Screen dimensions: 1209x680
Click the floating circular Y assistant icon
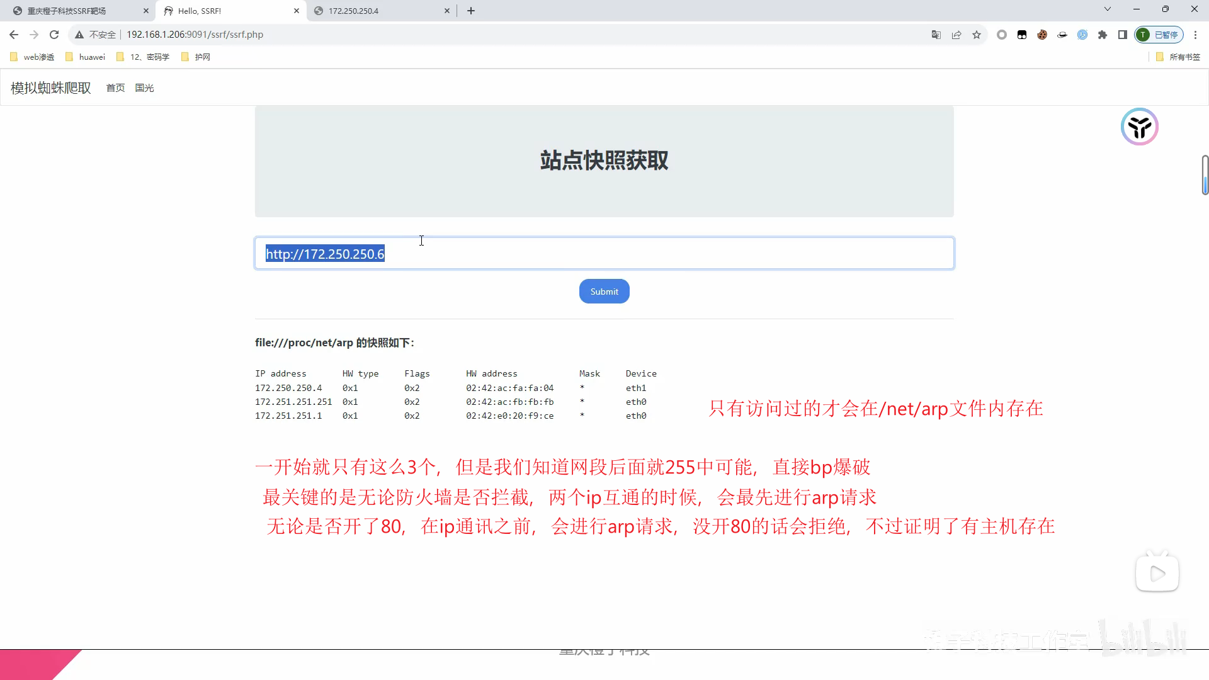click(1140, 127)
